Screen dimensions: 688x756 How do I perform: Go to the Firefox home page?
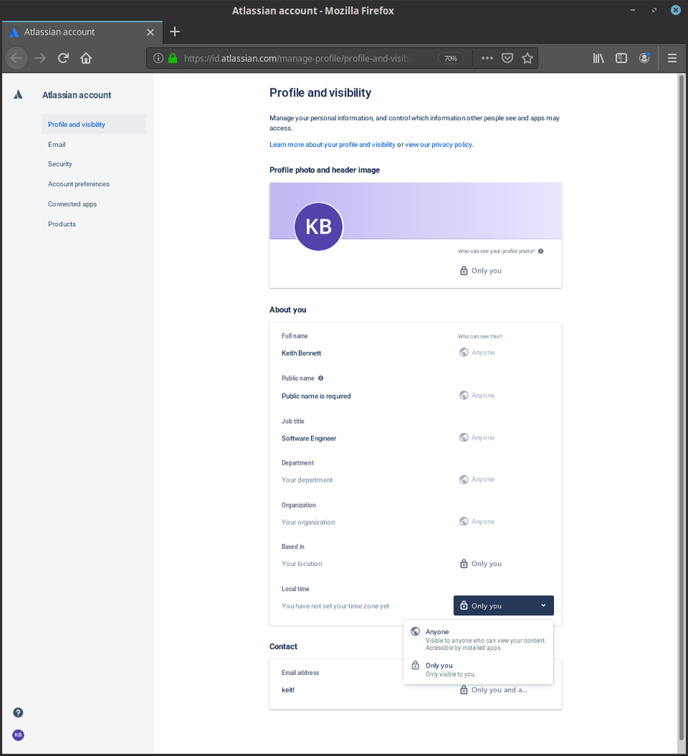(86, 58)
